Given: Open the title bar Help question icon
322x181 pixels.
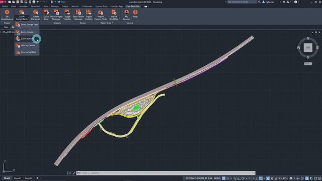Looking at the screenshot, I should pos(295,2).
